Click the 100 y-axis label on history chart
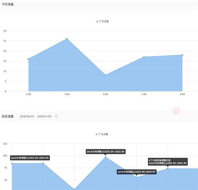198x190 pixels. tap(5, 156)
